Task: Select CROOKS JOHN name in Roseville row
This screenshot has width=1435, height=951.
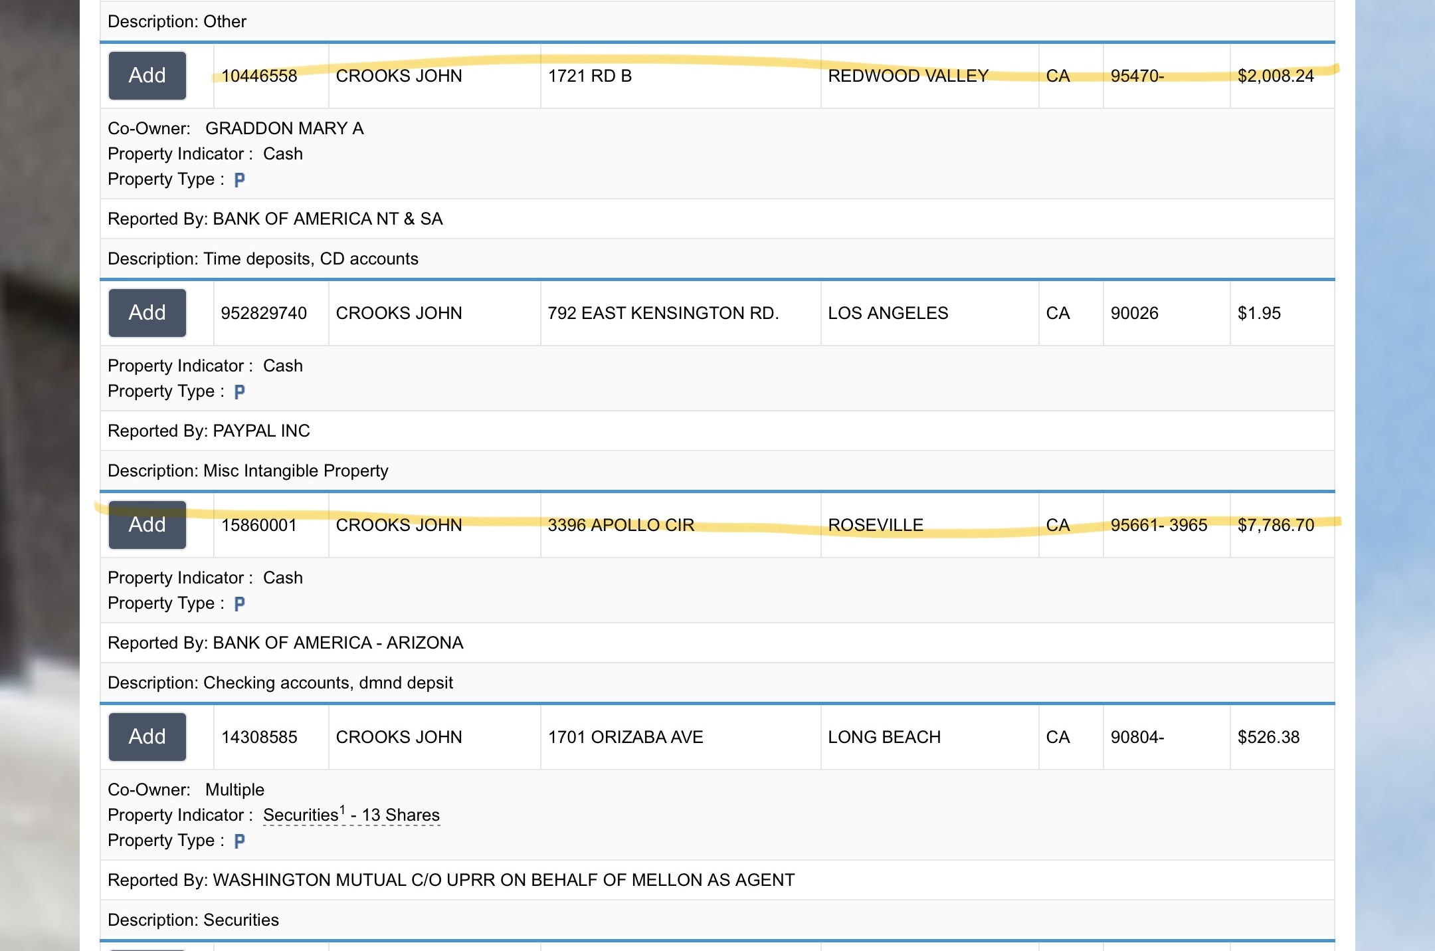Action: coord(399,526)
